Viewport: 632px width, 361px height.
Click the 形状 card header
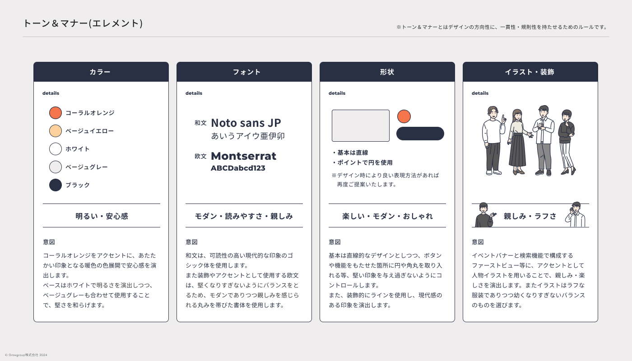tap(387, 72)
